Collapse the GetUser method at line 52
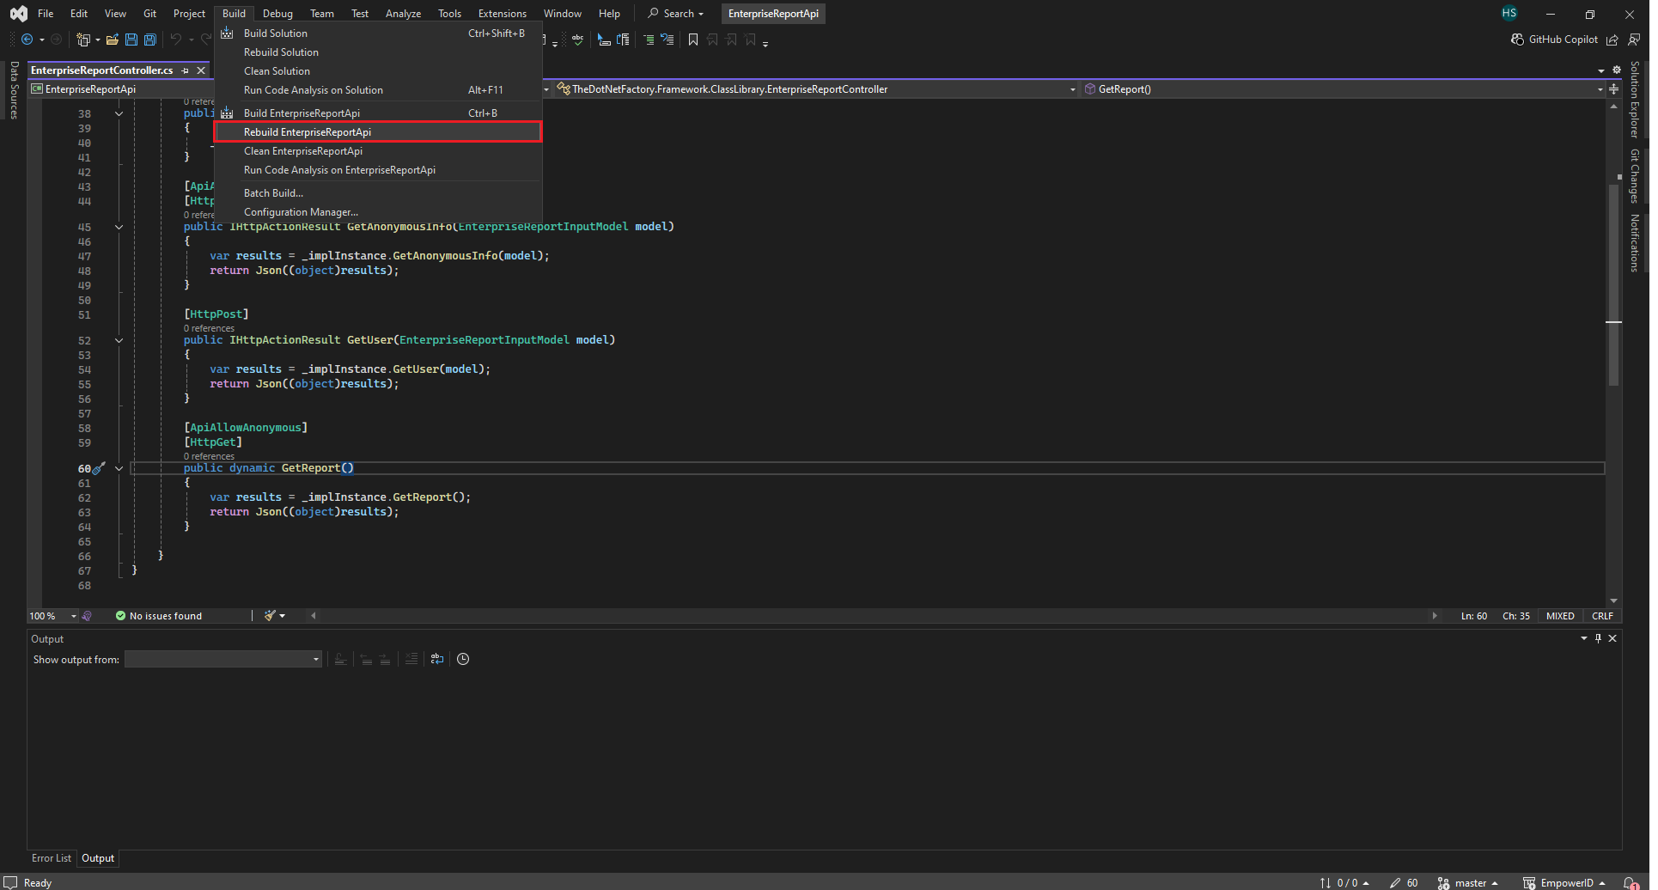1658x890 pixels. click(119, 340)
